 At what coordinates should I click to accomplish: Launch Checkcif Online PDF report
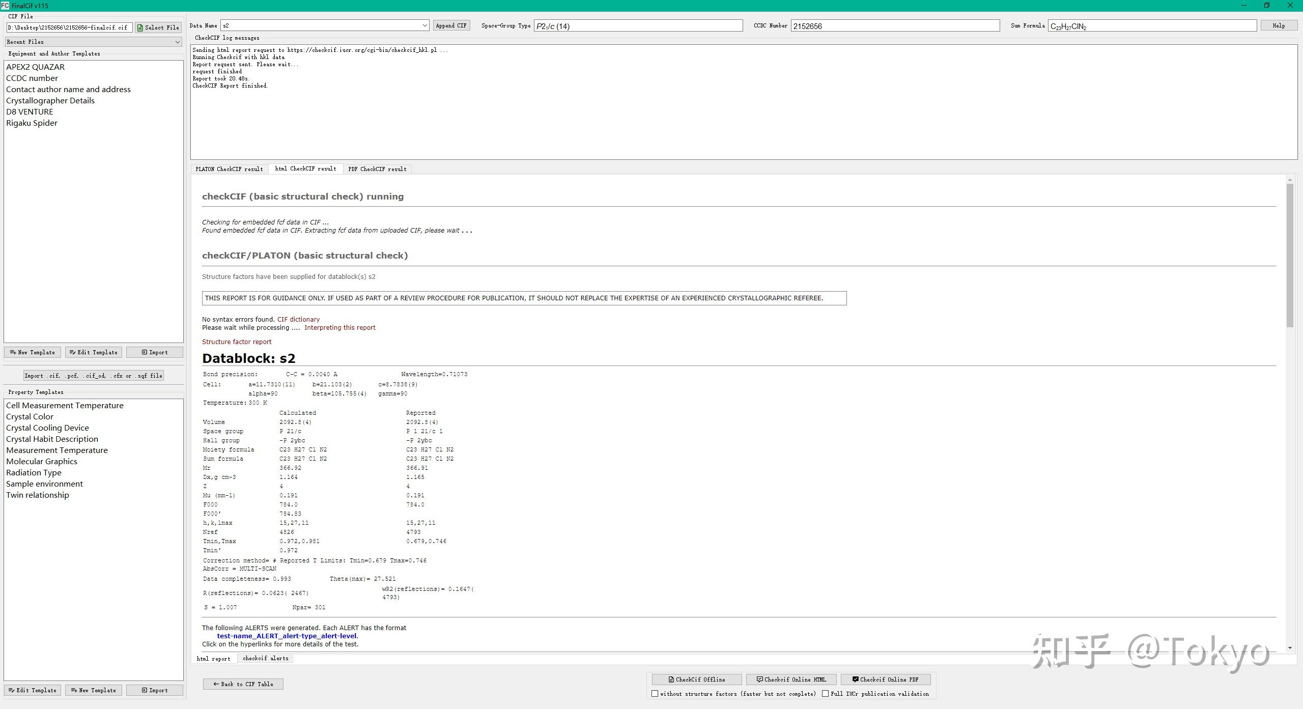885,679
